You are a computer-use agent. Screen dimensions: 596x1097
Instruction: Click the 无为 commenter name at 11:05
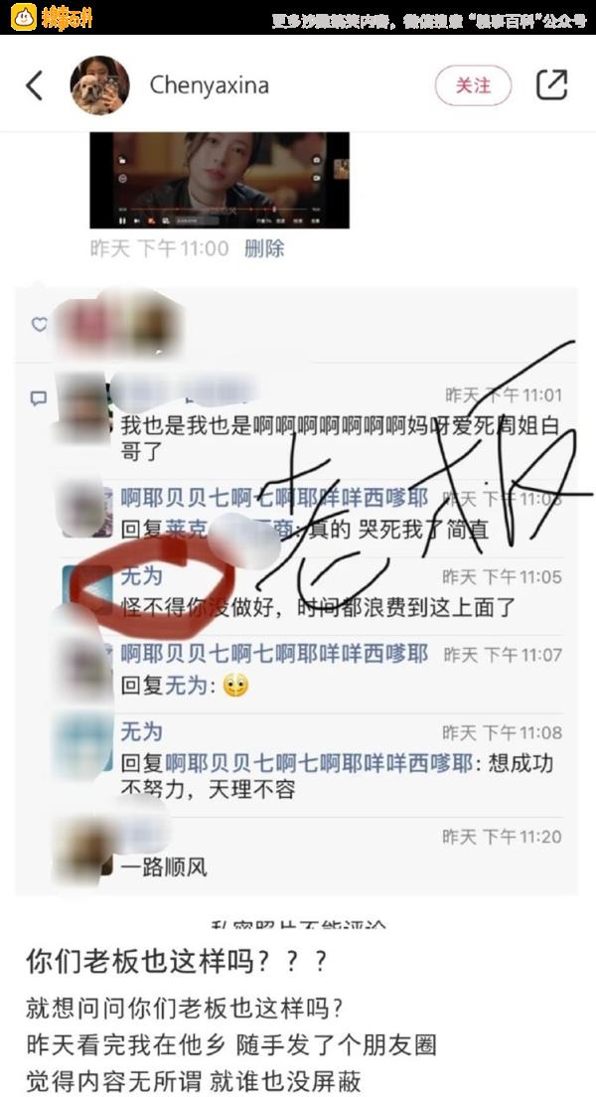pyautogui.click(x=141, y=576)
